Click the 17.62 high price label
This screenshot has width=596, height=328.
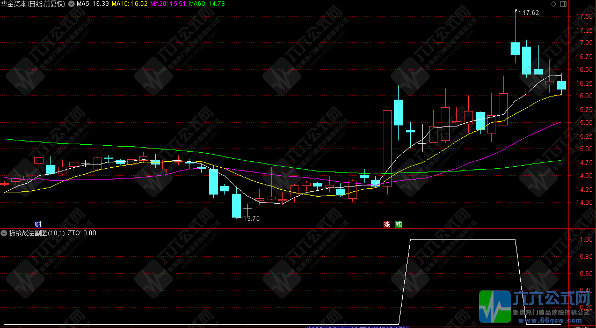tap(530, 13)
